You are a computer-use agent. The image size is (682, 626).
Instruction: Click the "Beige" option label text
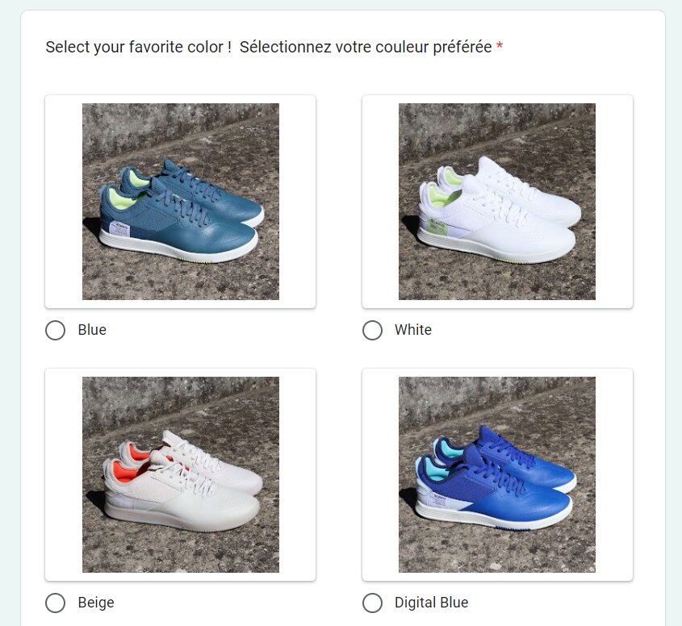tap(96, 603)
